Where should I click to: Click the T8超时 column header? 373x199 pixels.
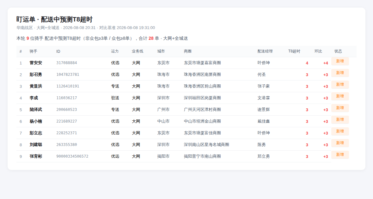[294, 51]
